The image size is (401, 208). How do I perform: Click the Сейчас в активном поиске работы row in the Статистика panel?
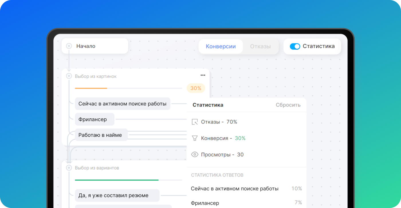246,189
